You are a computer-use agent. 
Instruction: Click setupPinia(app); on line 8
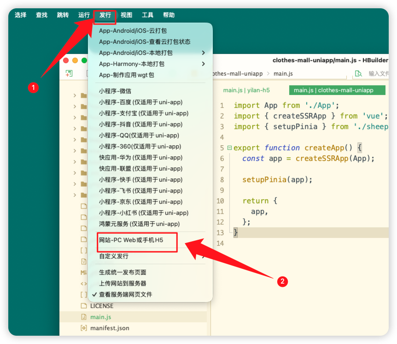(x=278, y=180)
